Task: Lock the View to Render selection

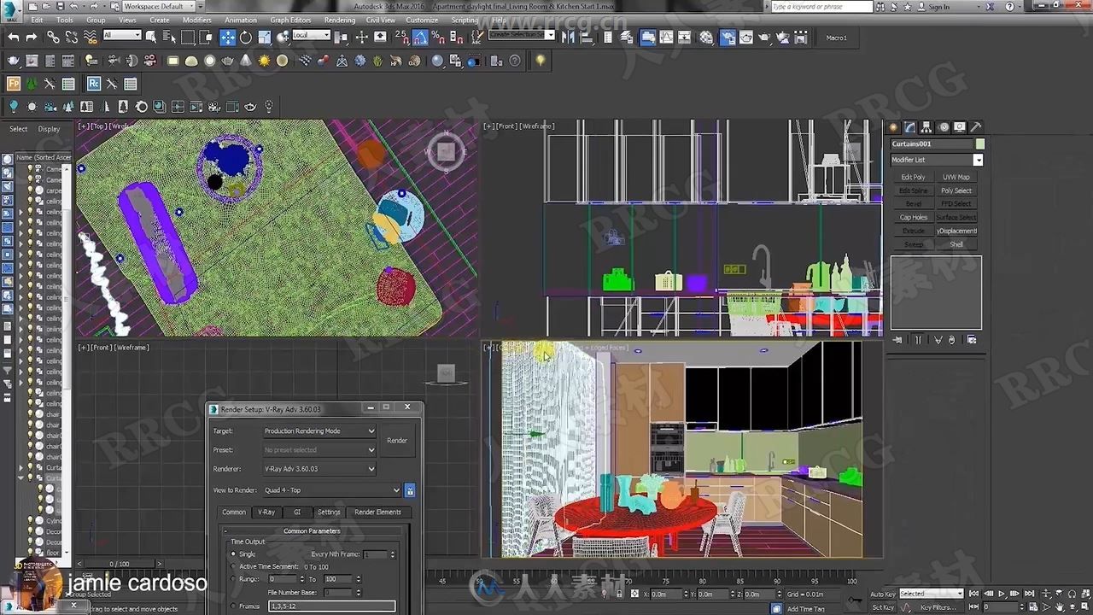Action: (x=410, y=490)
